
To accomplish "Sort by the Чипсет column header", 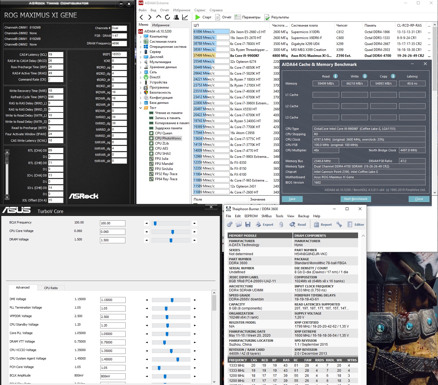I will 348,25.
